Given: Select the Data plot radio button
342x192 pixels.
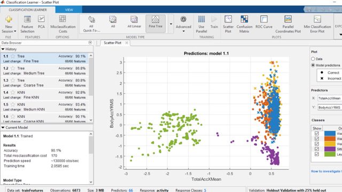Looking at the screenshot, I should pyautogui.click(x=313, y=59).
